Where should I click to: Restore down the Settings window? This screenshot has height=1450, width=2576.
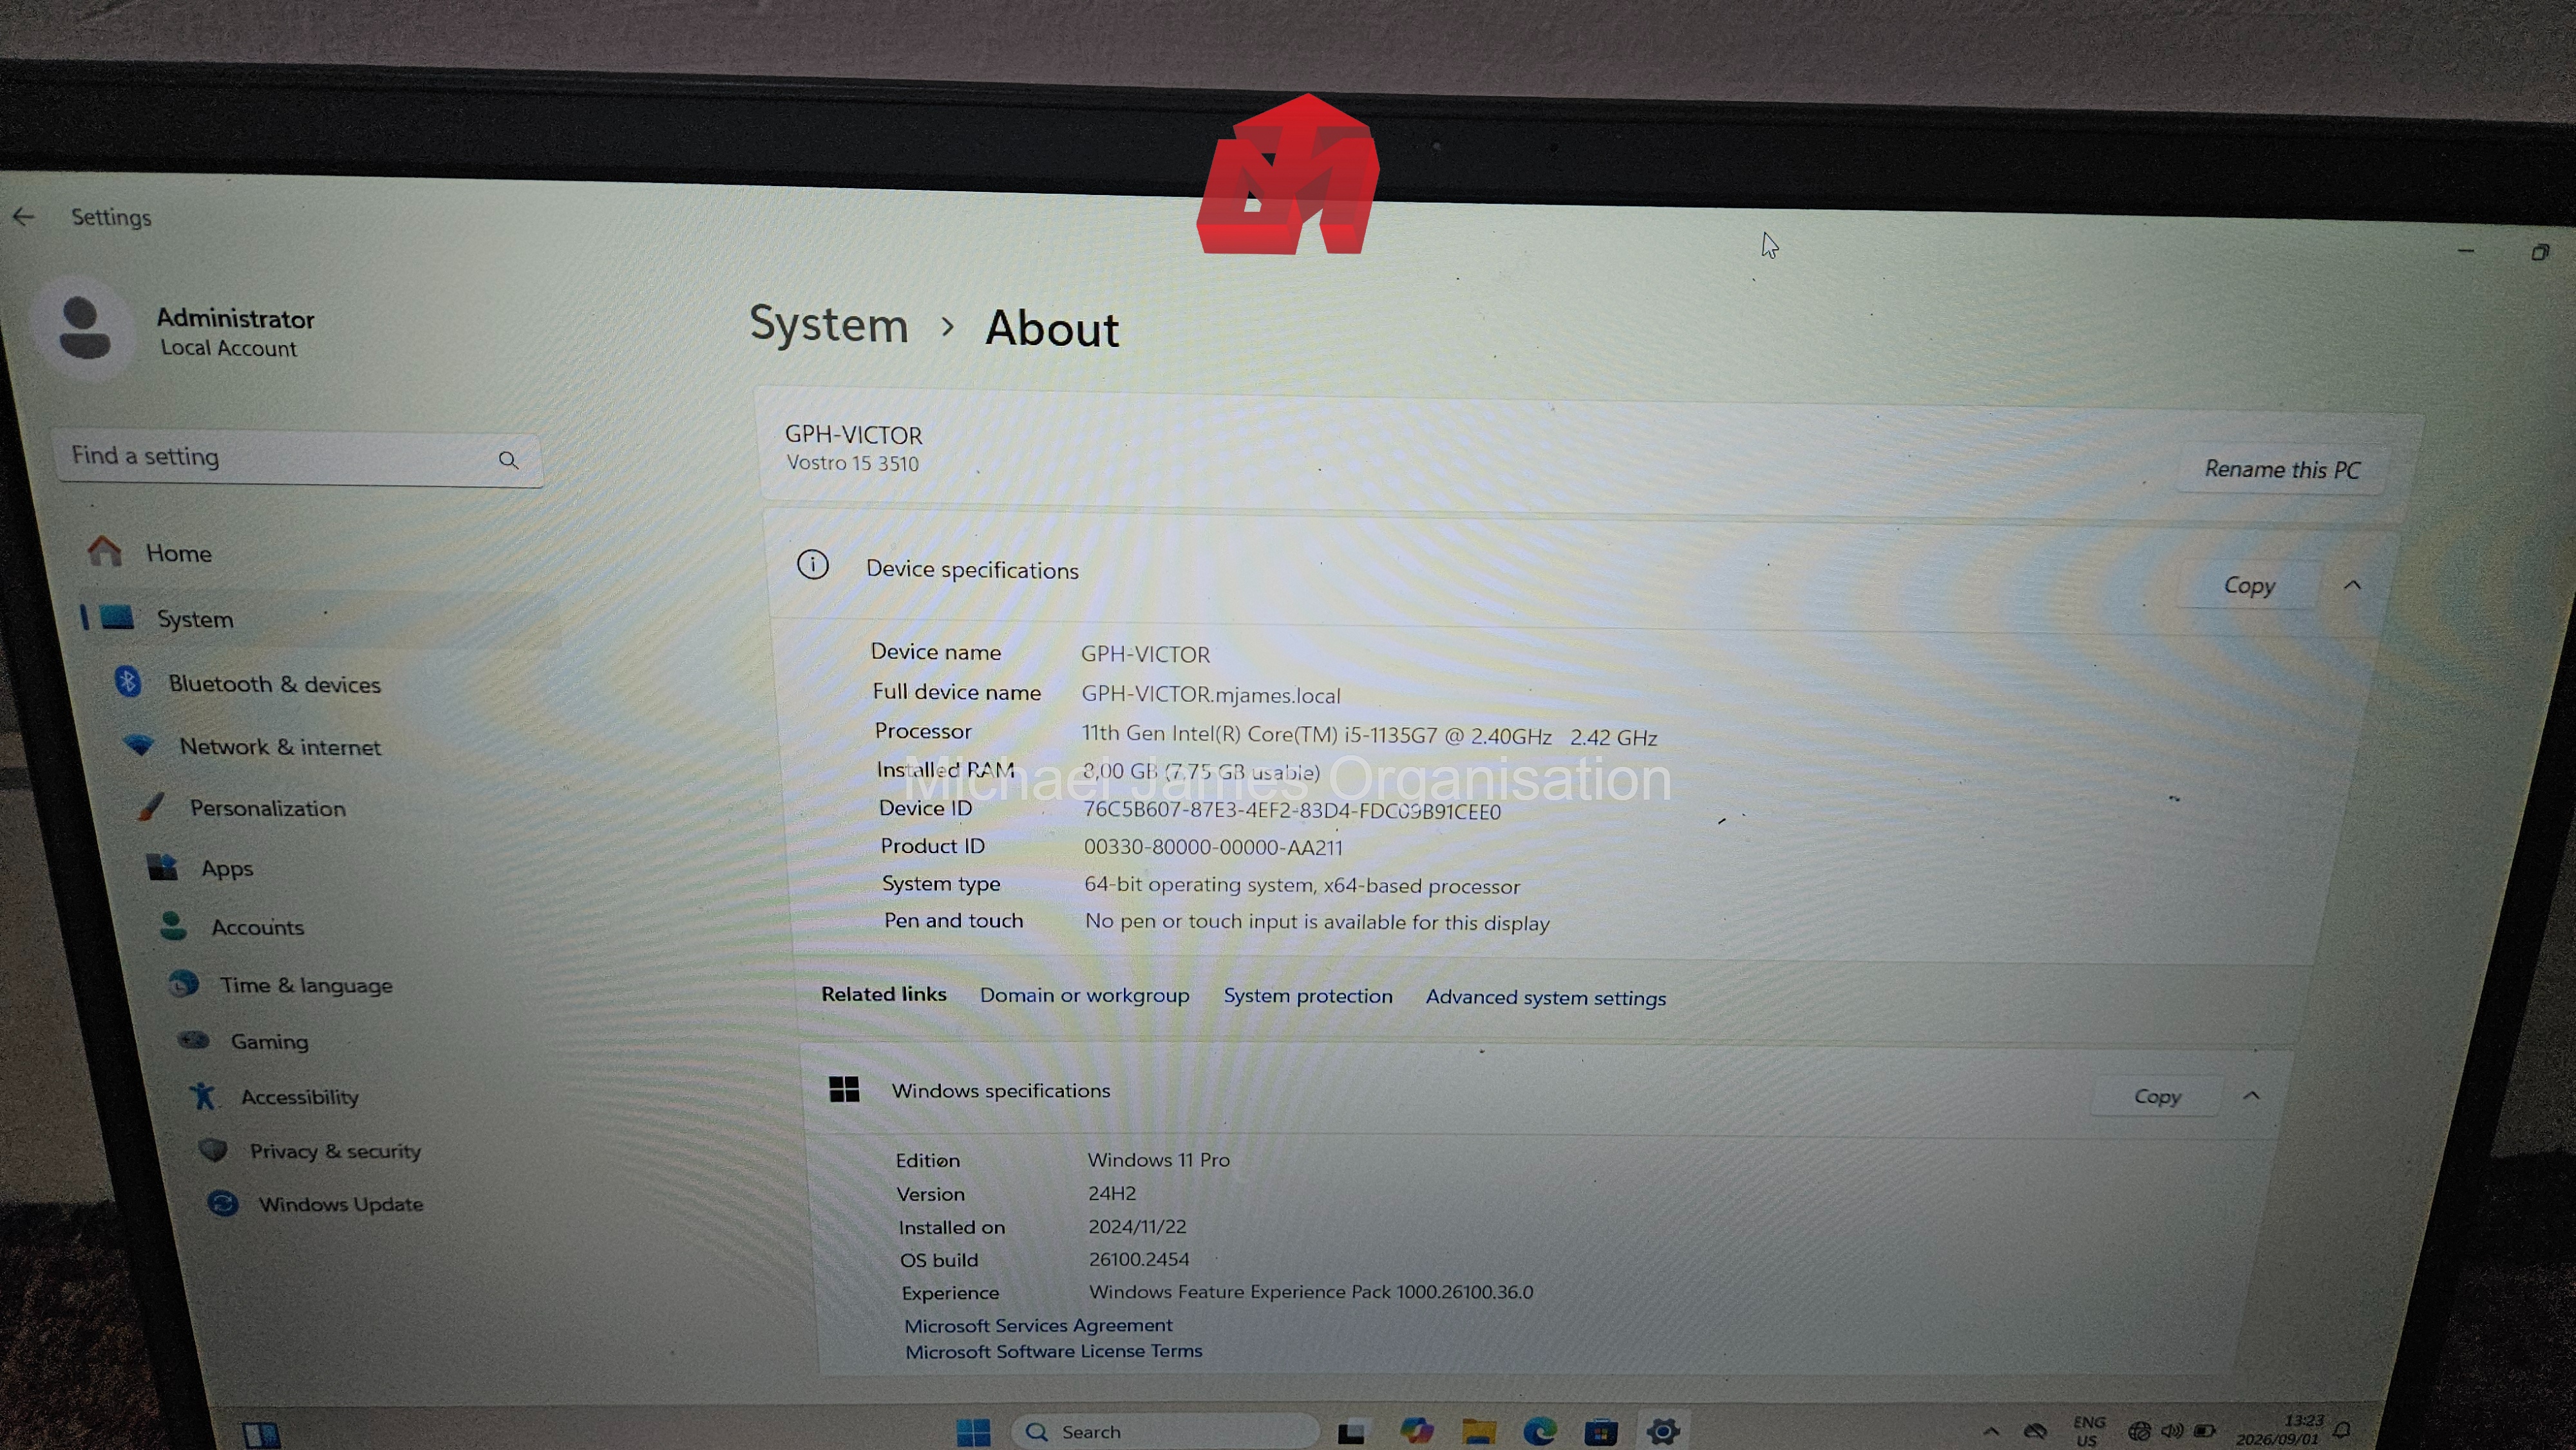coord(2540,252)
